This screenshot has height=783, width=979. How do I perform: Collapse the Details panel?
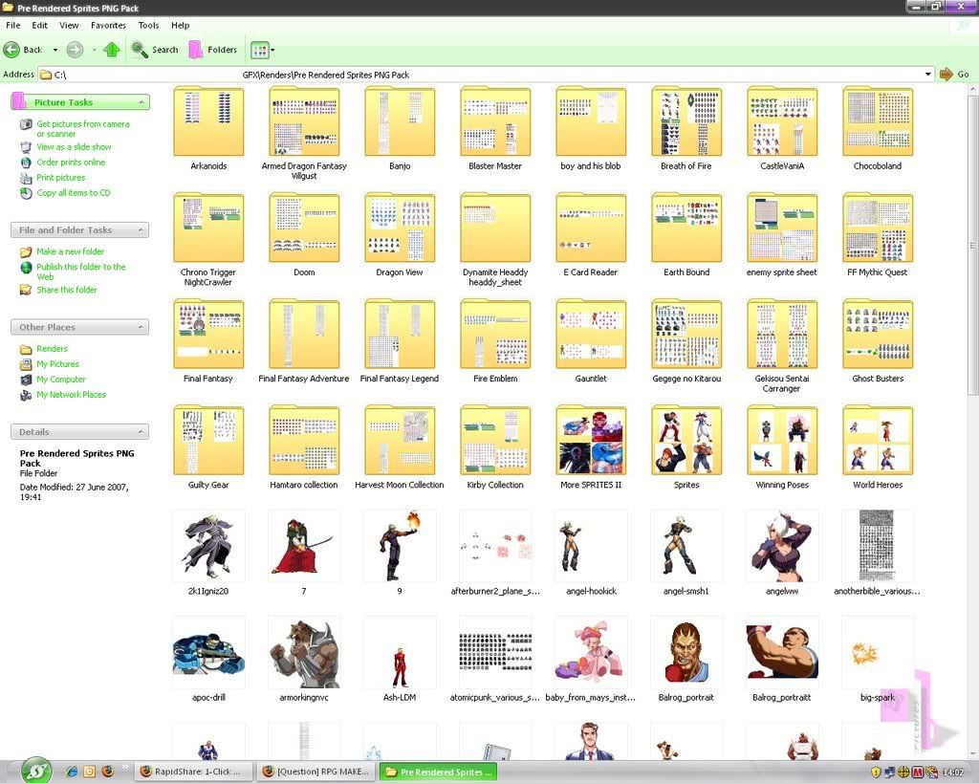(141, 431)
